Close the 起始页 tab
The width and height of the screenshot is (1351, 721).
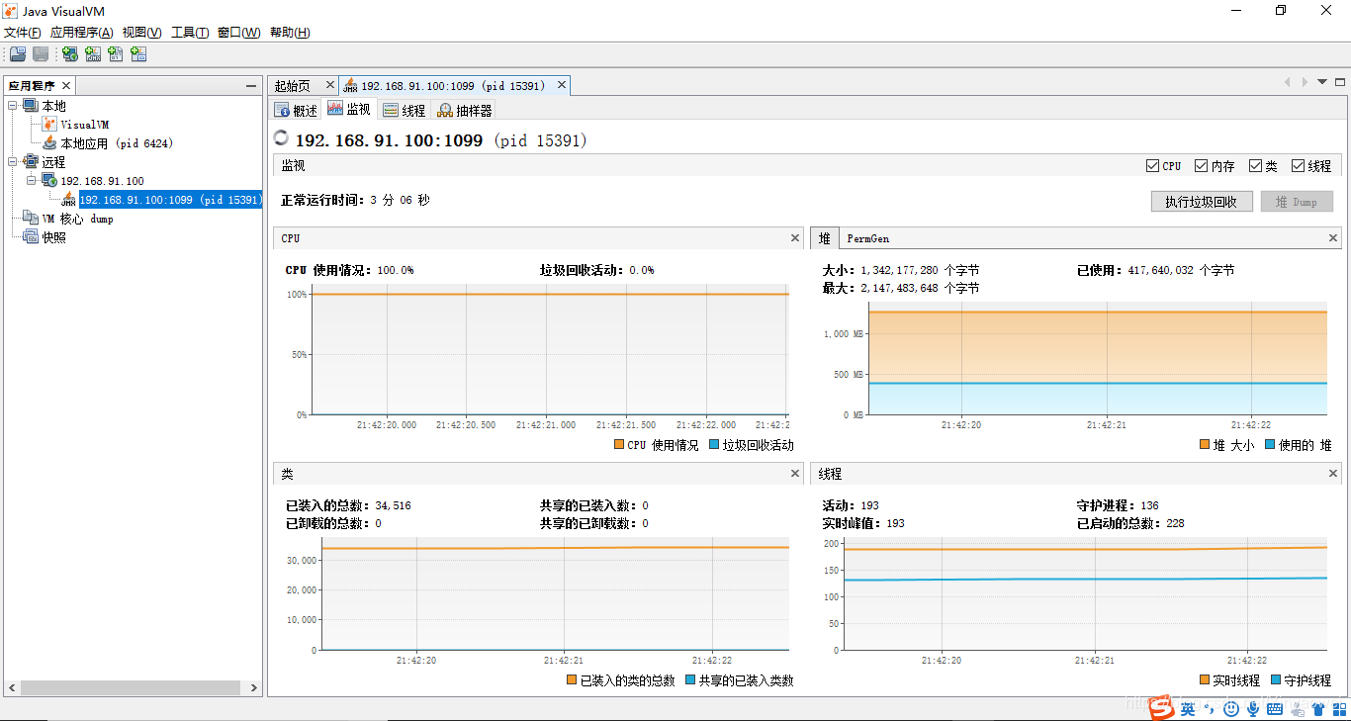330,85
